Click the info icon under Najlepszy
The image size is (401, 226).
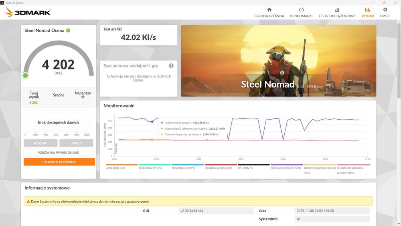83,97
